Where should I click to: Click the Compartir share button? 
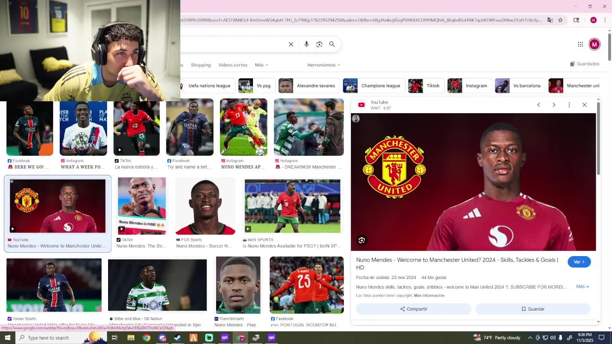(x=414, y=309)
